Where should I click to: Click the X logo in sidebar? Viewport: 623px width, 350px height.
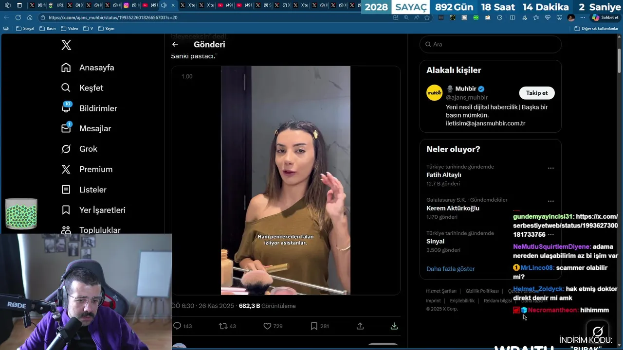click(66, 45)
